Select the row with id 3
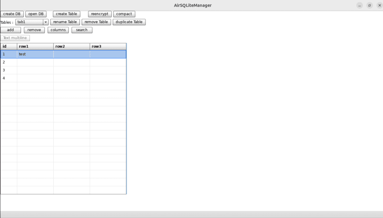Viewport: 383px width, 218px height. point(63,70)
